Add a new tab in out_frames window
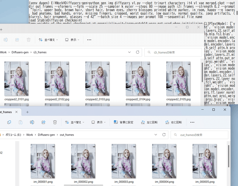The image size is (238, 186). [x=27, y=112]
